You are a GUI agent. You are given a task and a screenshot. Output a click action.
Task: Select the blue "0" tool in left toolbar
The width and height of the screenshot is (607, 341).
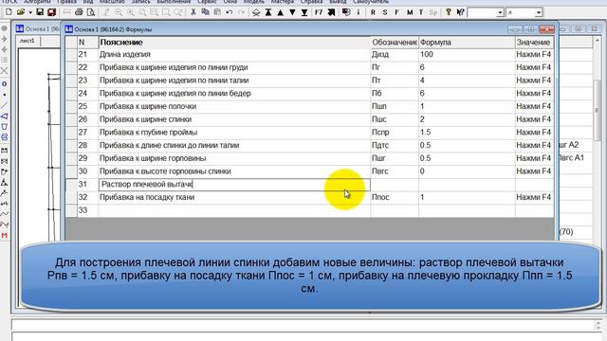4,84
